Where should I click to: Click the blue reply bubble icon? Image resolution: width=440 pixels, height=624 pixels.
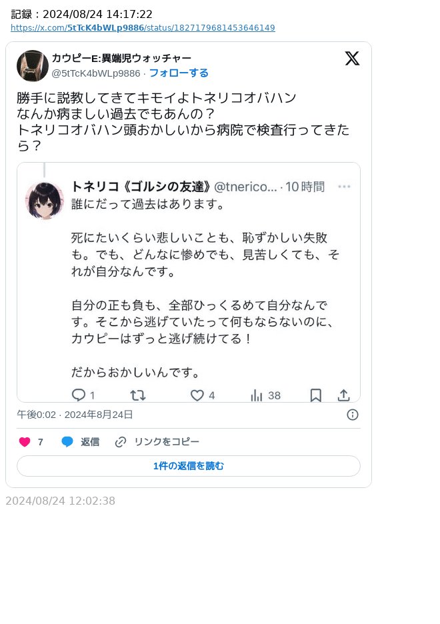click(67, 442)
